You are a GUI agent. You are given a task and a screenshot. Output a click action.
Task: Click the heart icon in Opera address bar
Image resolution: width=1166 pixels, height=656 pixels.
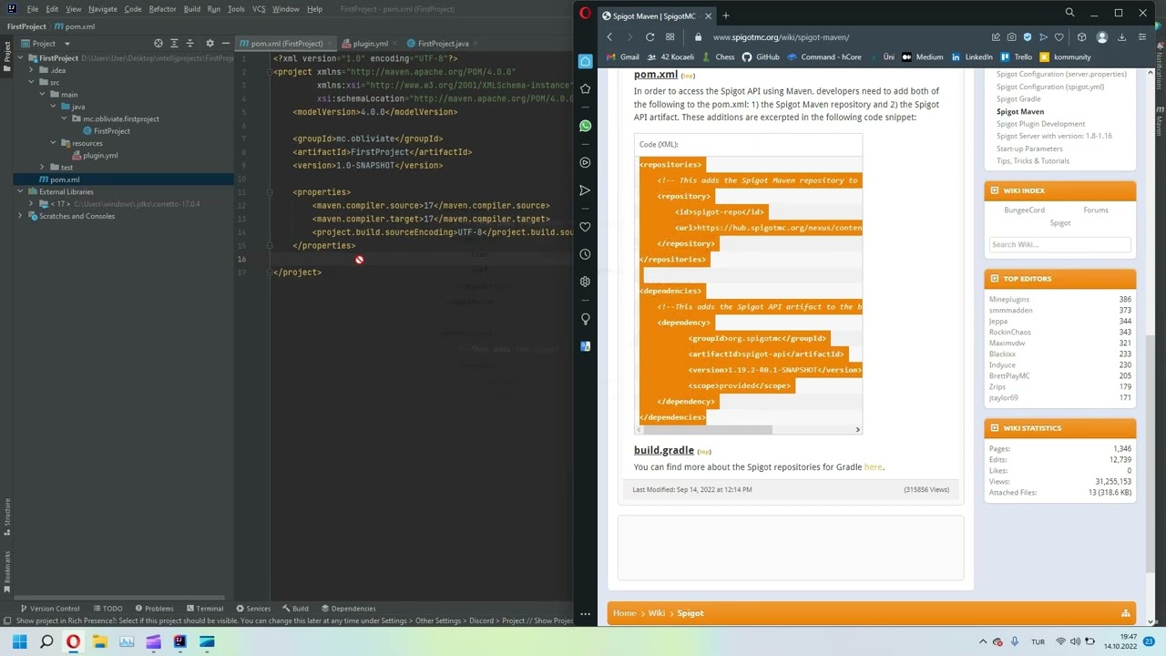point(1059,37)
